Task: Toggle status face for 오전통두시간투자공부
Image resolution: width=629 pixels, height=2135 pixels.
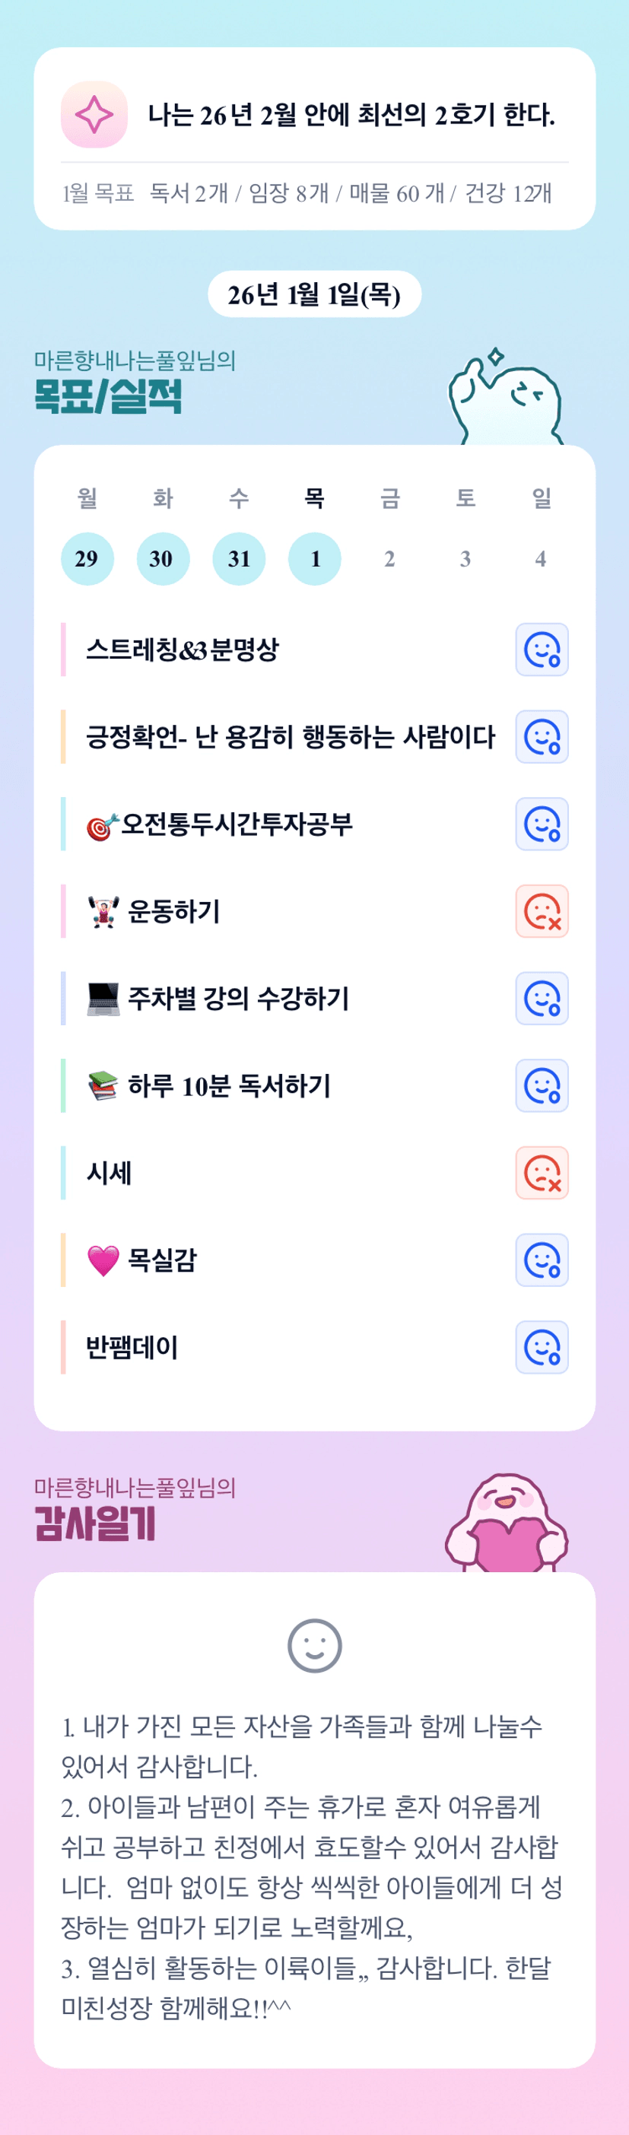Action: click(x=542, y=824)
